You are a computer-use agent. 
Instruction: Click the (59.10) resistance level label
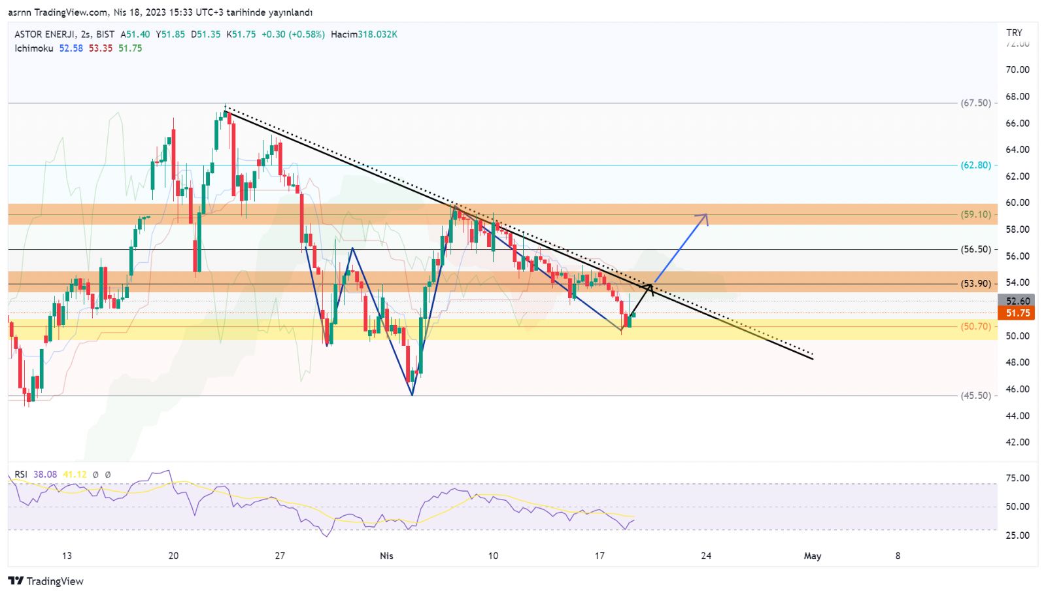[x=975, y=214]
